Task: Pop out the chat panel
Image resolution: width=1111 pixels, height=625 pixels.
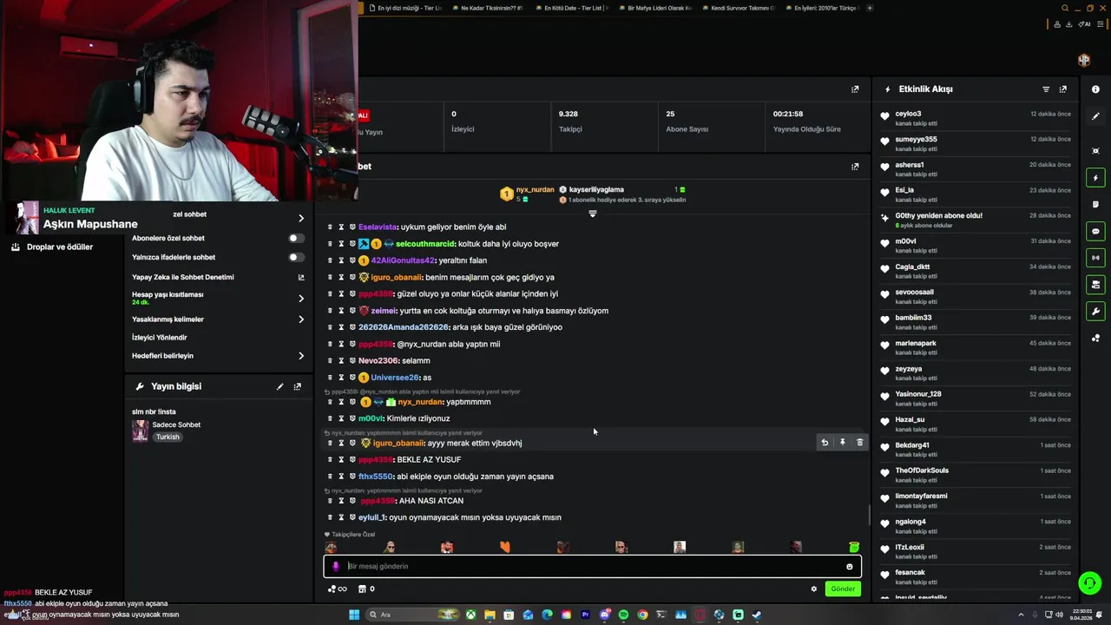Action: [855, 167]
